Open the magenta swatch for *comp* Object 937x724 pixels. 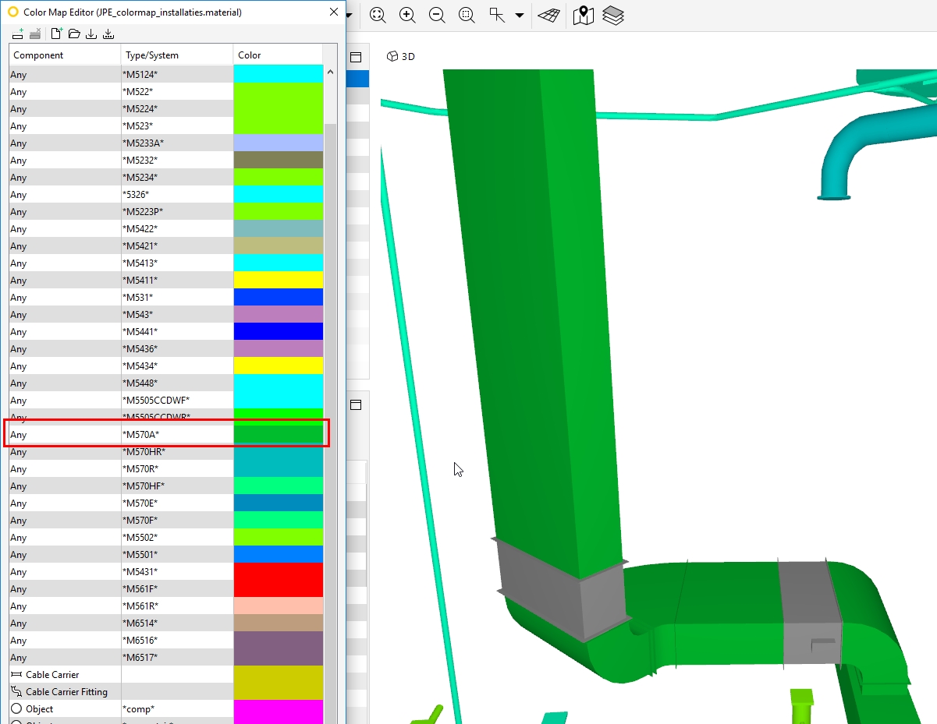pyautogui.click(x=279, y=708)
